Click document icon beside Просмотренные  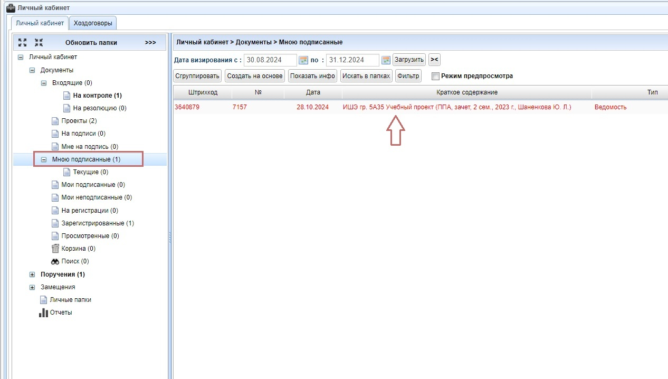pyautogui.click(x=55, y=236)
